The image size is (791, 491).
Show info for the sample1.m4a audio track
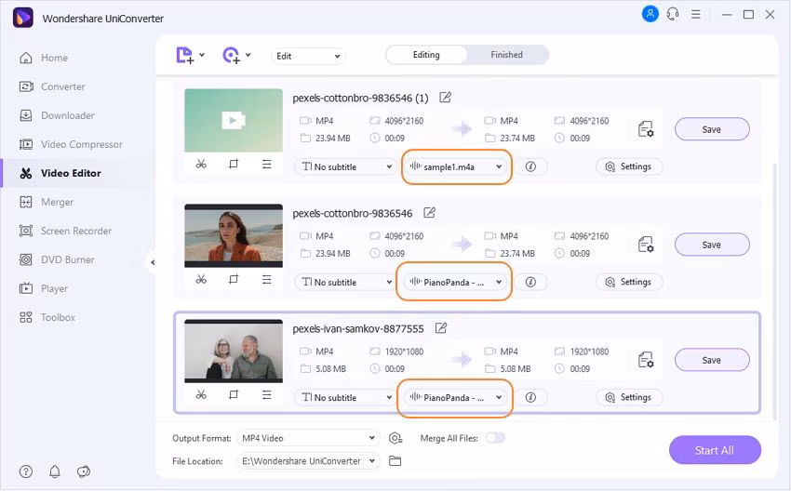click(530, 166)
